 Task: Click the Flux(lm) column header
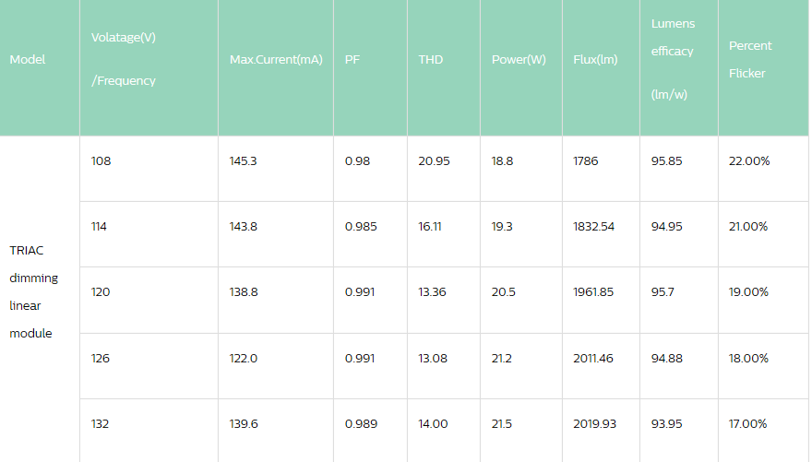(595, 60)
